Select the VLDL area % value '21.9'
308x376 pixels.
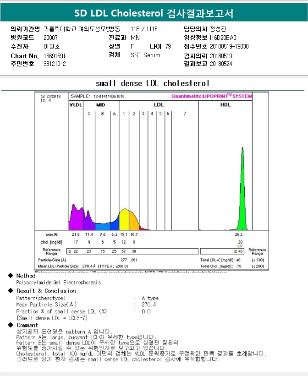(x=76, y=234)
